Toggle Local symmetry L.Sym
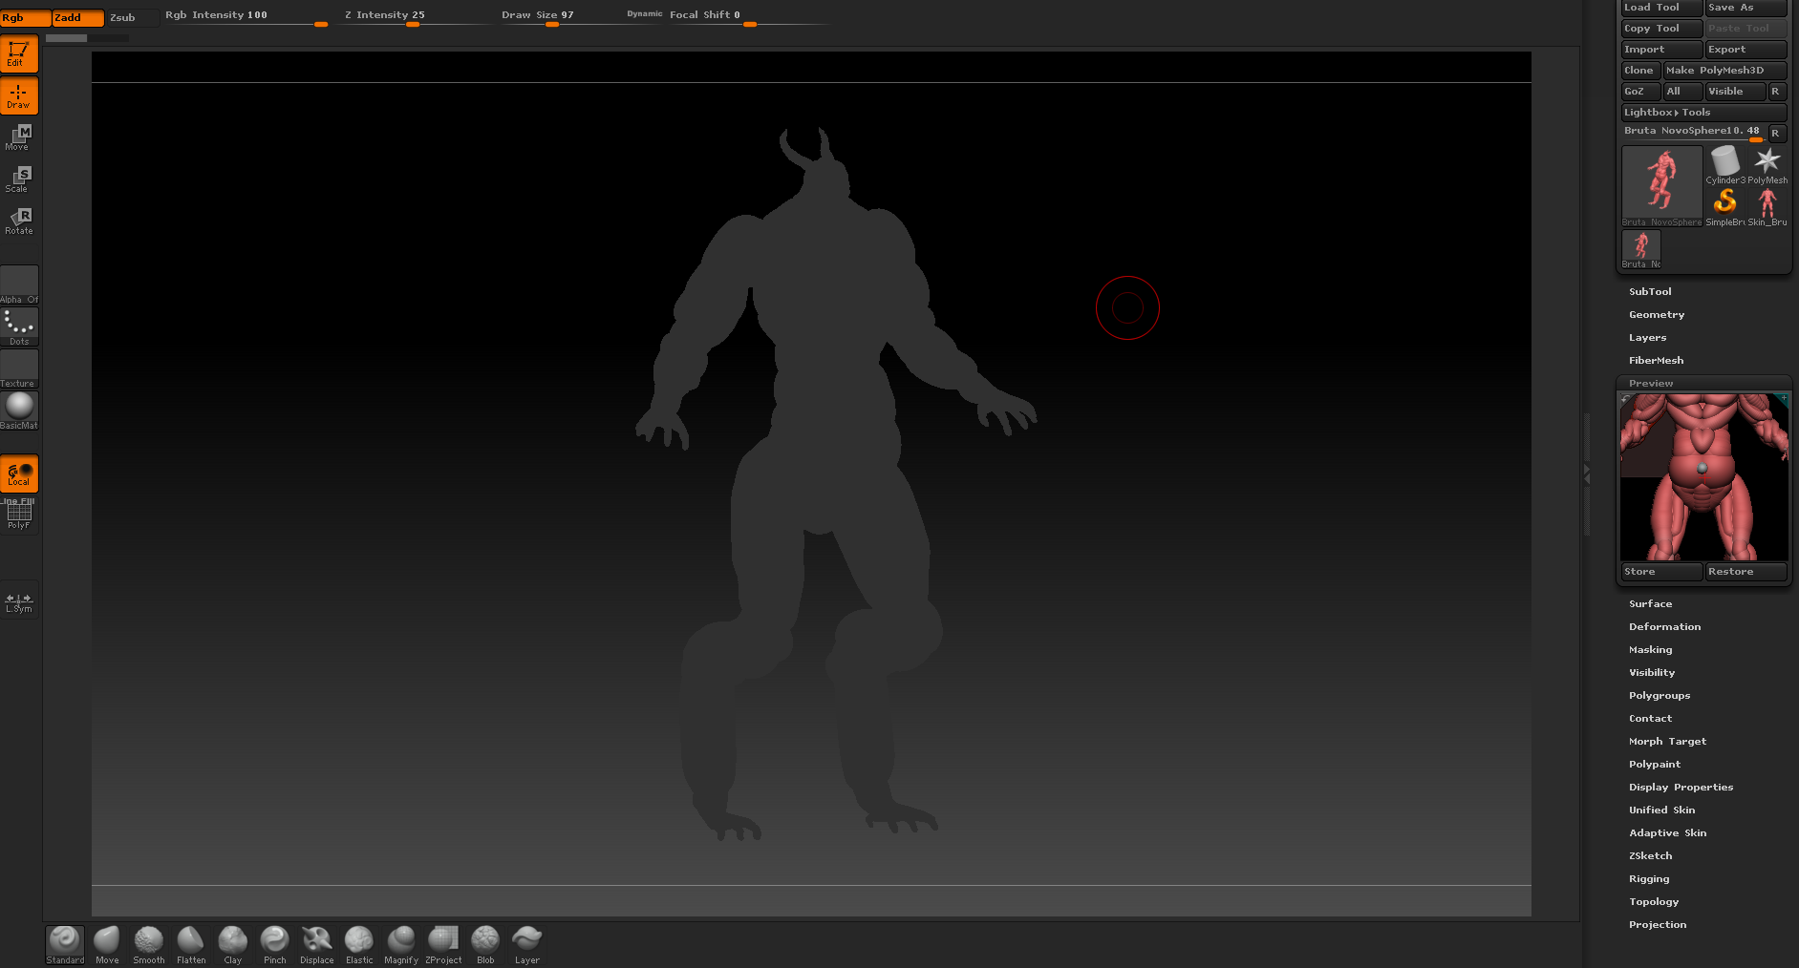Screen dimensions: 1799x968 tap(19, 602)
